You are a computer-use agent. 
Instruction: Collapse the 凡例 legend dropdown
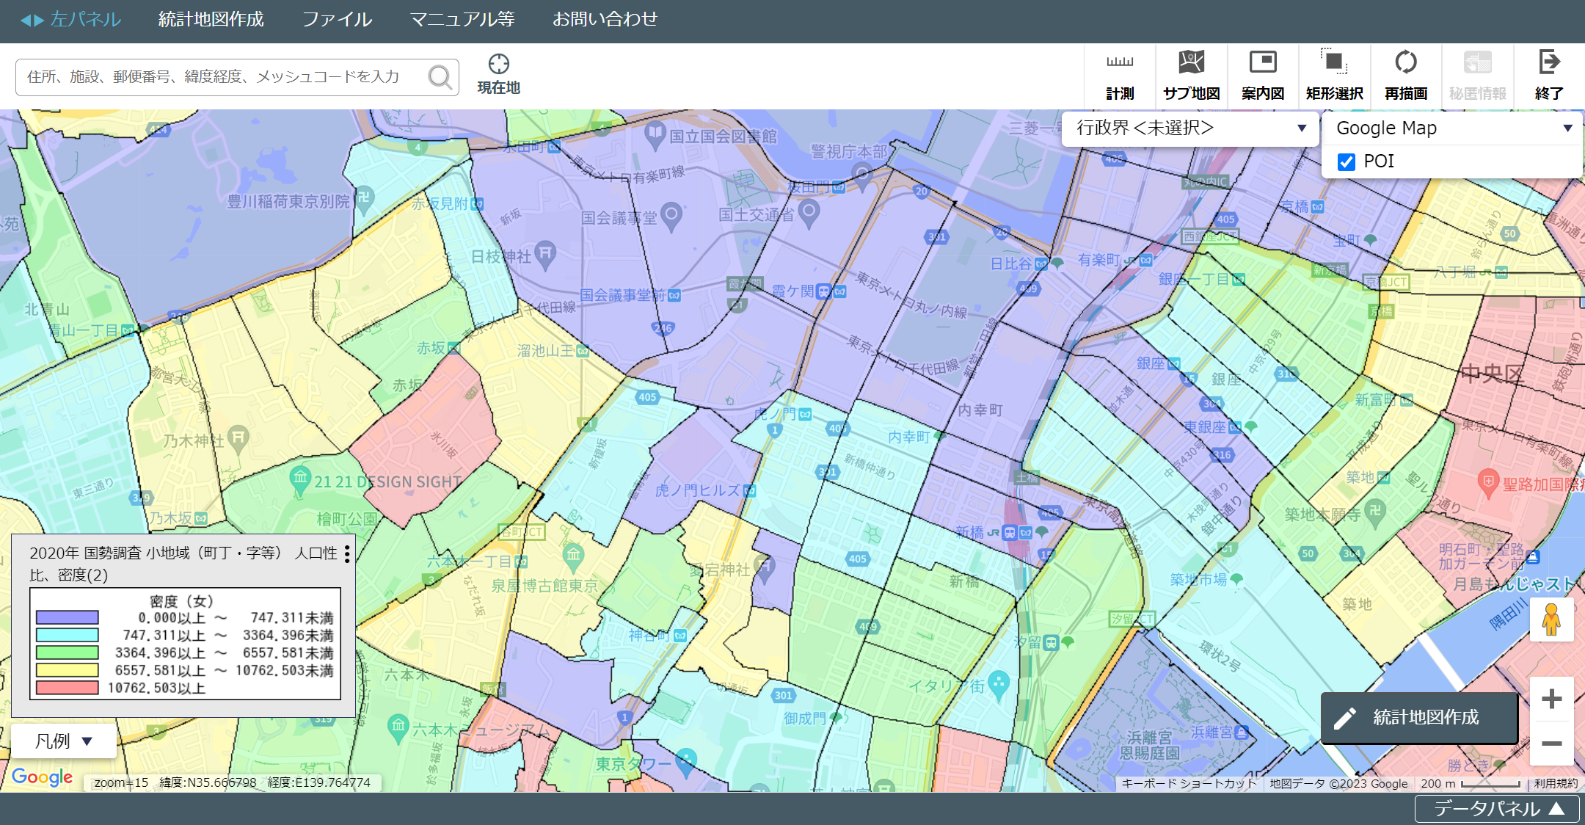[x=64, y=741]
